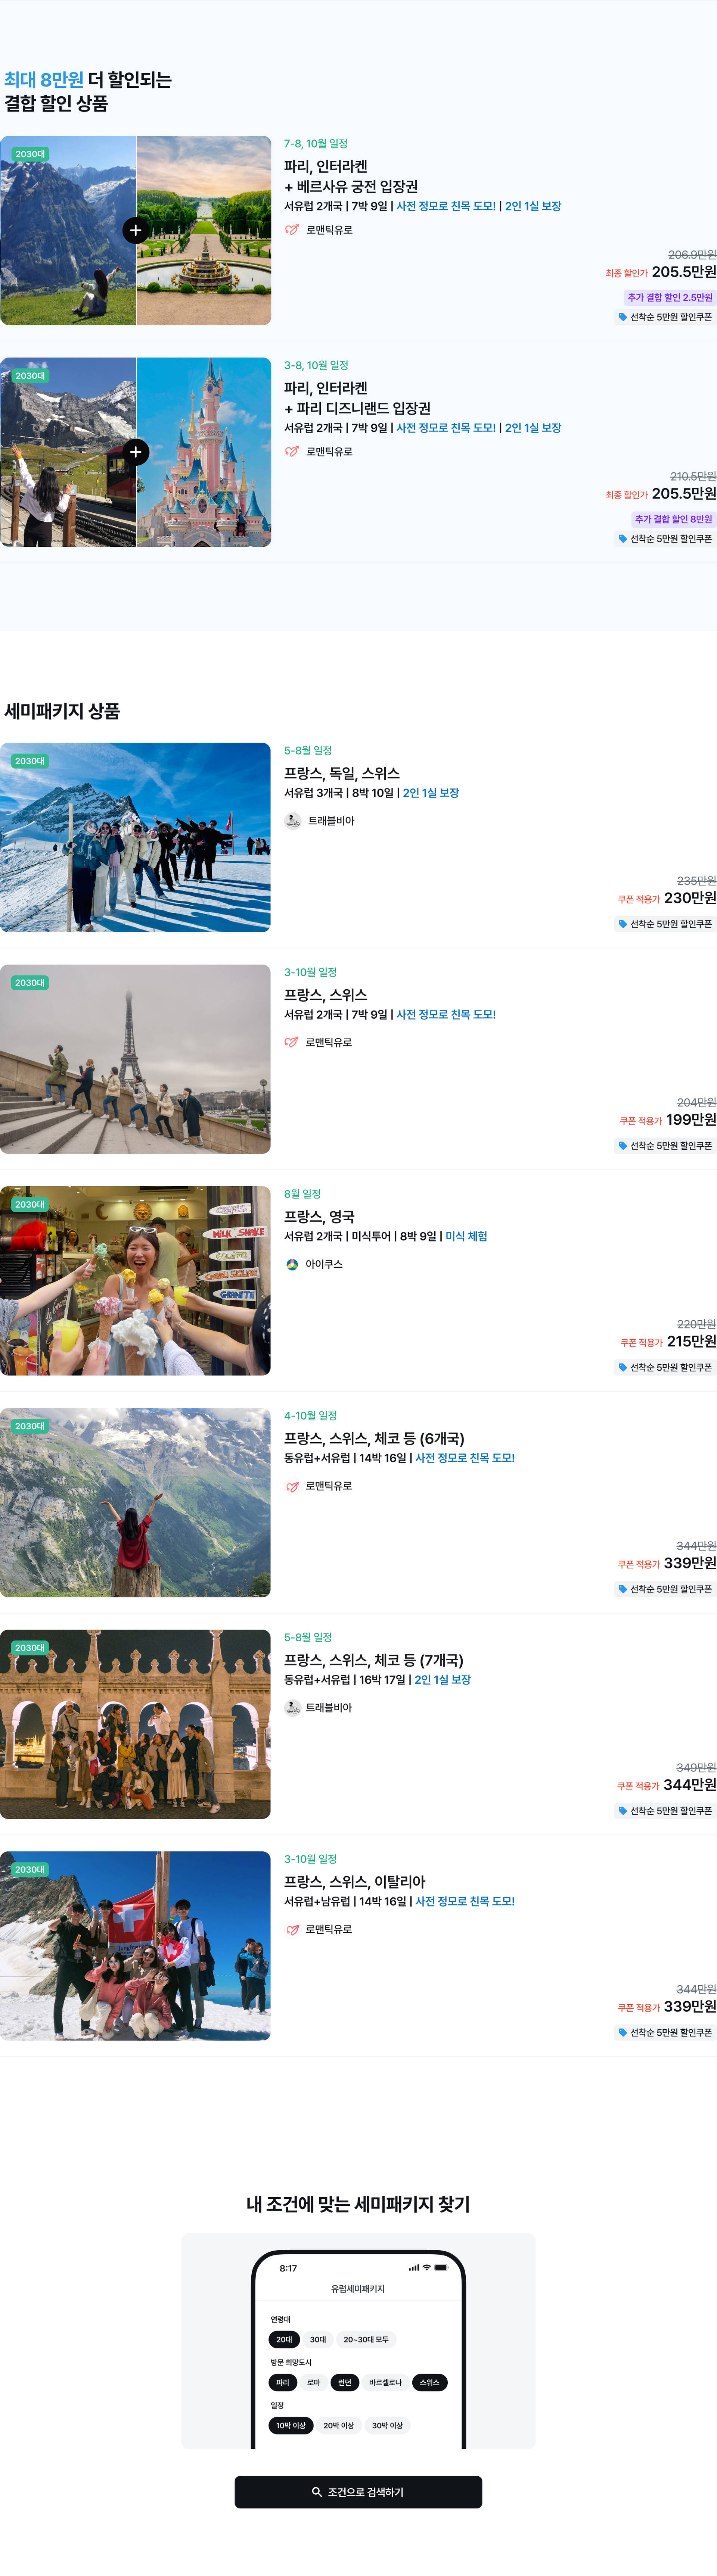Viewport: 717px width, 2576px height.
Task: Click 로맨틱유로 logo in 베르사유 궁전 입장권 card
Action: [x=292, y=230]
